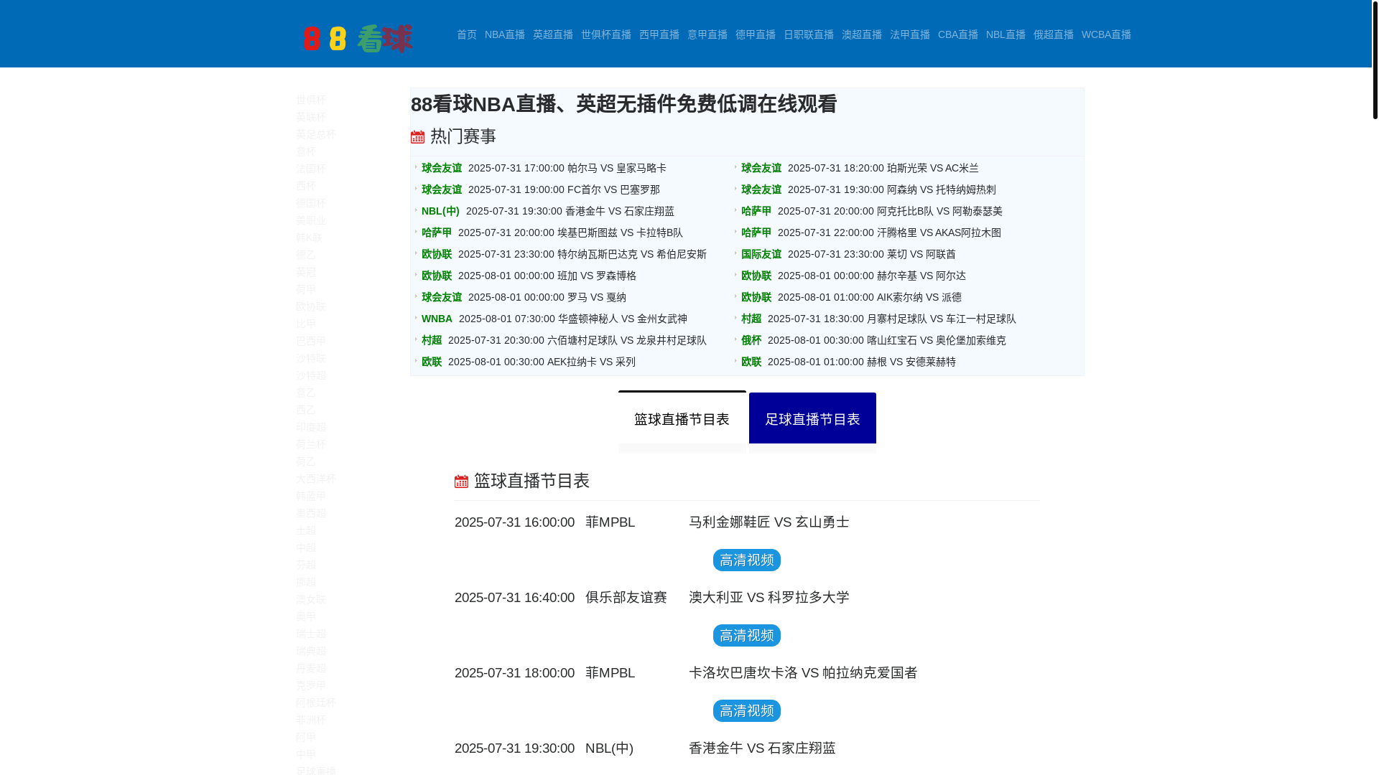Switch to 篮球直播节目表 tab
Image resolution: width=1379 pixels, height=775 pixels.
682,419
